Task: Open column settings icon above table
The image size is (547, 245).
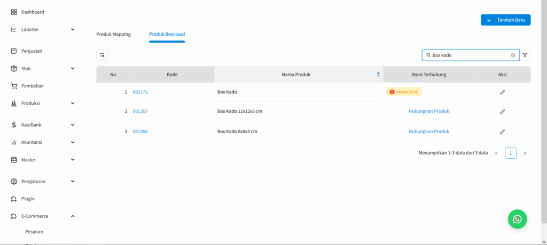Action: point(102,55)
